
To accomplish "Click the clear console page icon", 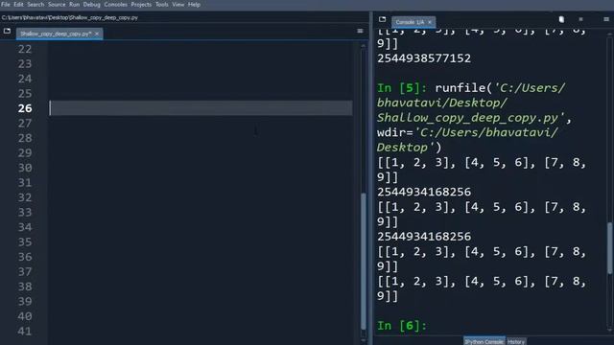I will click(x=561, y=19).
